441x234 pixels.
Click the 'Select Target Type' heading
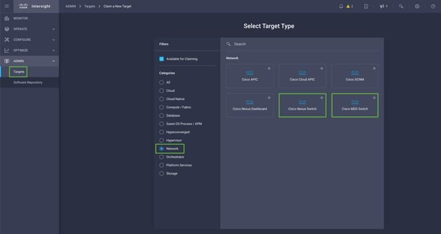[x=269, y=26]
